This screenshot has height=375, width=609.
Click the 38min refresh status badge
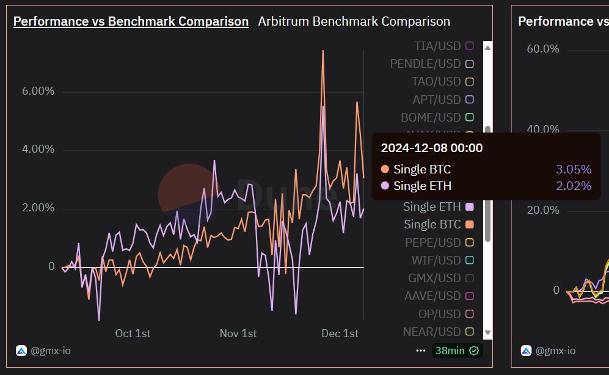457,351
